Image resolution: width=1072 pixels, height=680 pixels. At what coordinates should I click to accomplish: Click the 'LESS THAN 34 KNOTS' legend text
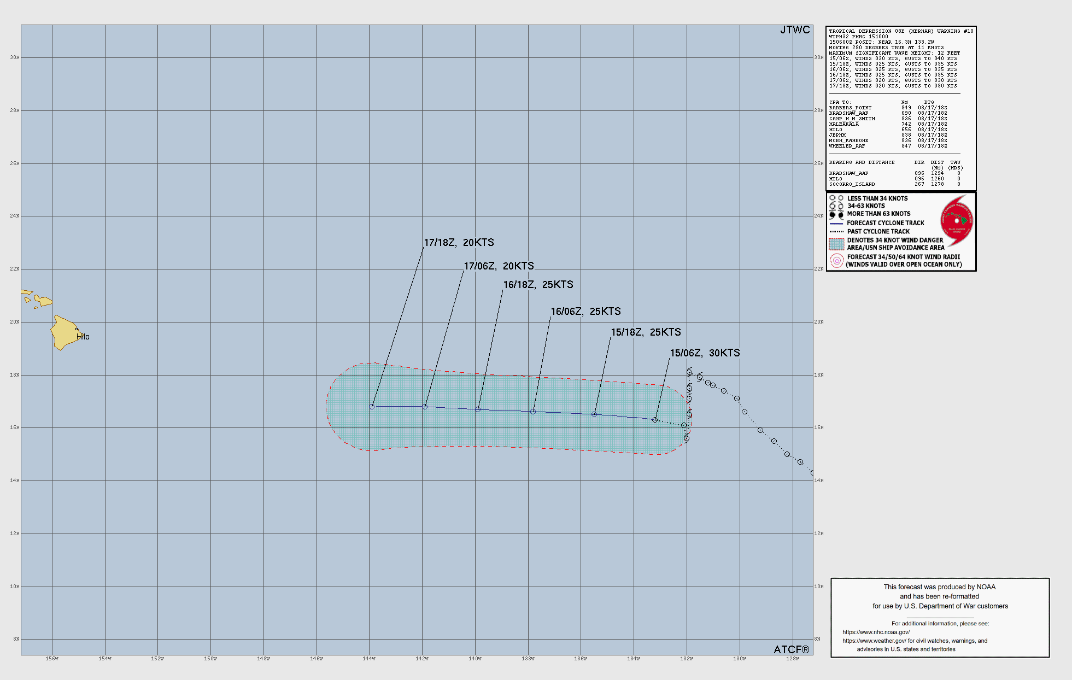coord(877,198)
